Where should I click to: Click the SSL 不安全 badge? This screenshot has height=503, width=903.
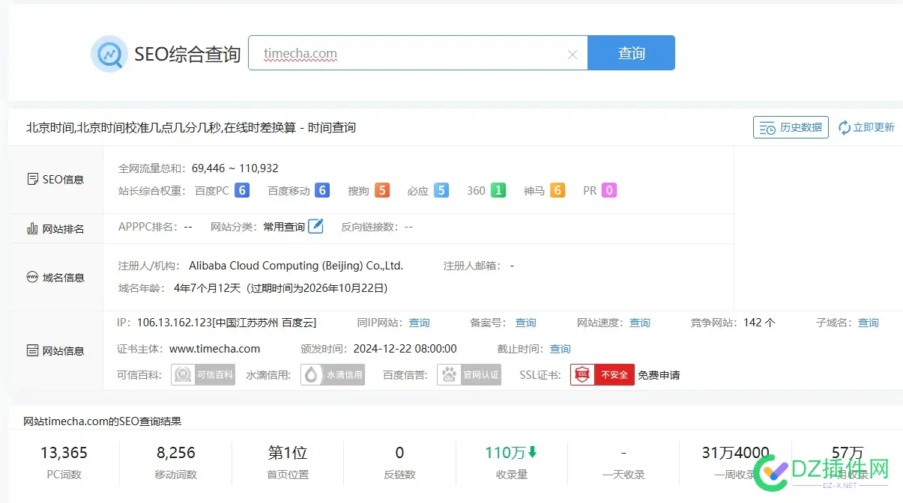pyautogui.click(x=602, y=374)
